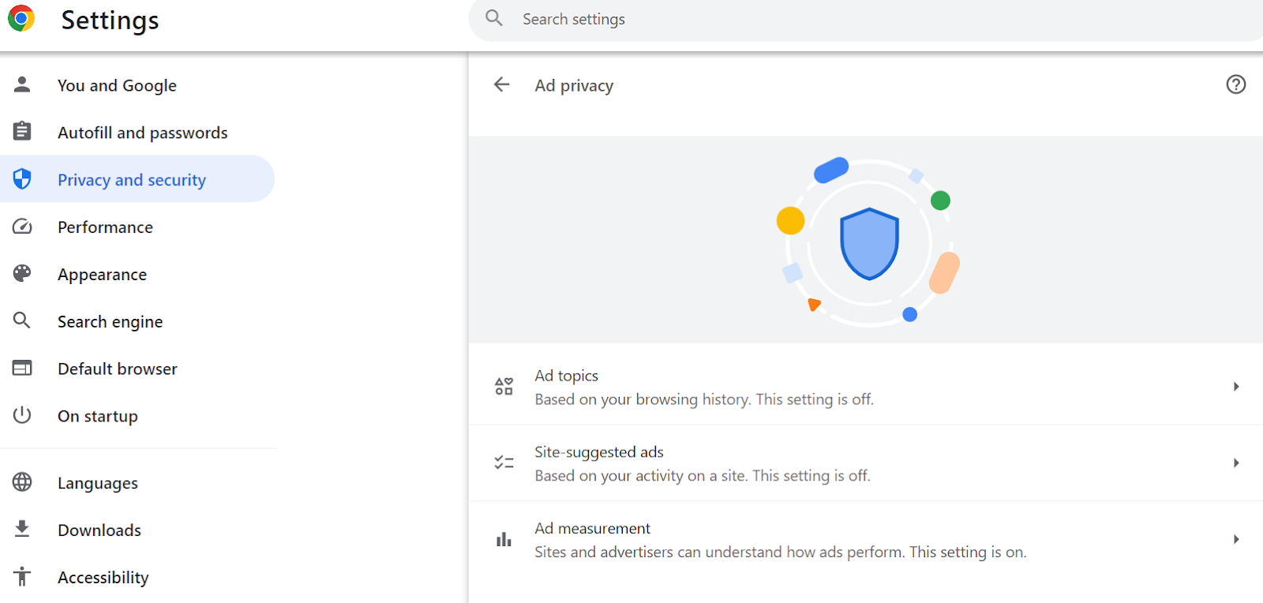Click the Performance speedometer icon
Viewport: 1263px width, 603px height.
pos(22,227)
